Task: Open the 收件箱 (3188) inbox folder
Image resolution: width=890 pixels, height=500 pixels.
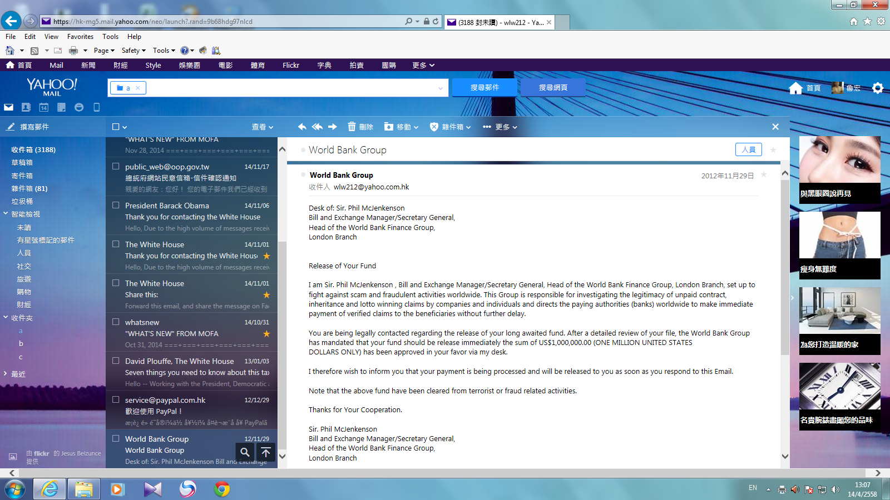Action: 33,149
